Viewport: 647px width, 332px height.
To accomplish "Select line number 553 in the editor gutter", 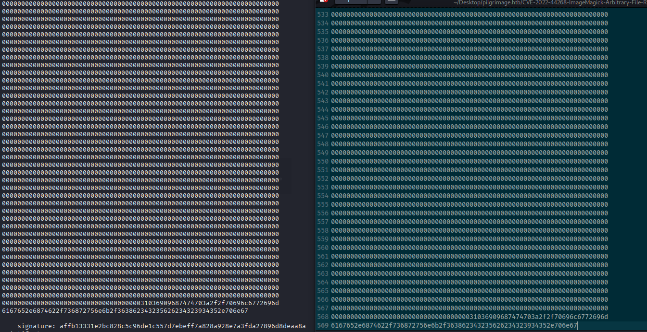I will [323, 187].
